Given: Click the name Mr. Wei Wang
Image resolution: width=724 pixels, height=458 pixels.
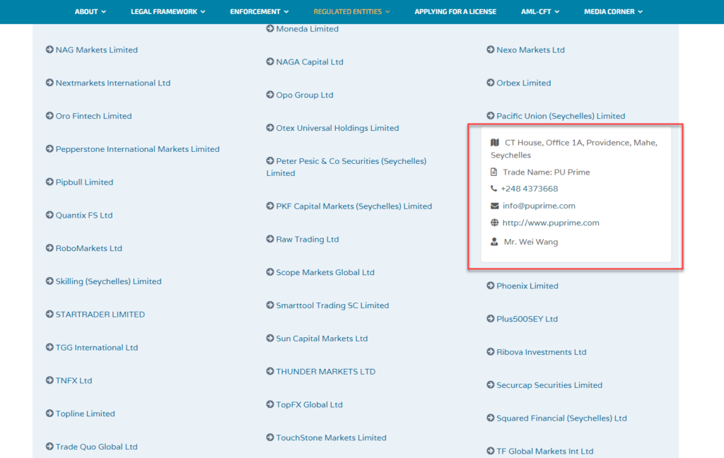Looking at the screenshot, I should [x=530, y=242].
